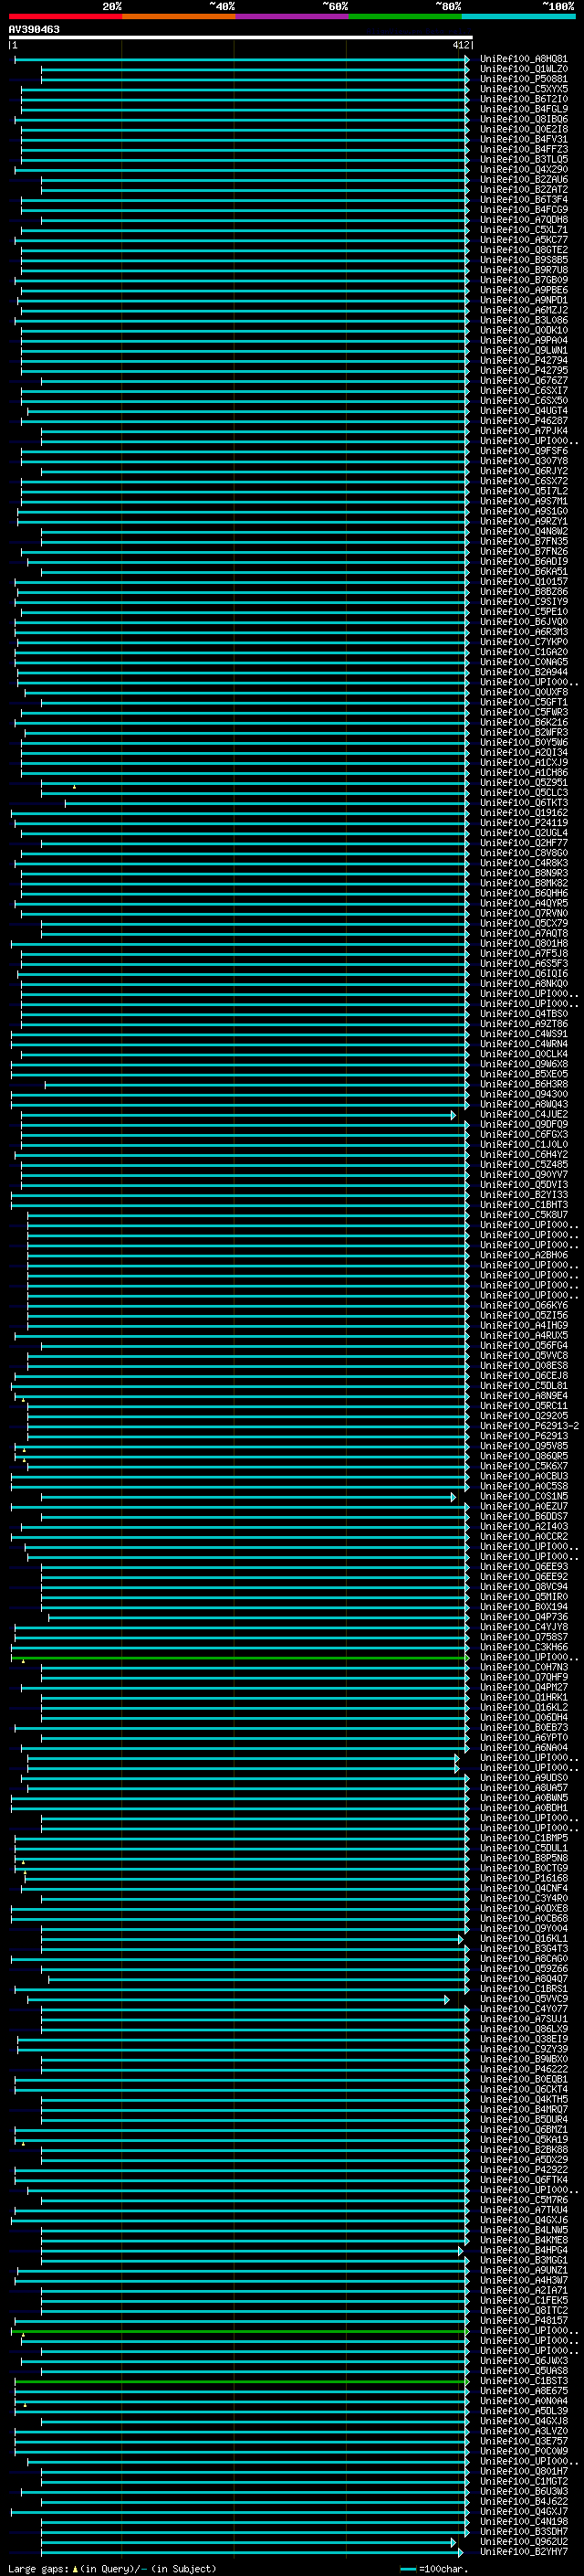Click UniRef100_B6DDS7 label

pyautogui.click(x=523, y=1516)
